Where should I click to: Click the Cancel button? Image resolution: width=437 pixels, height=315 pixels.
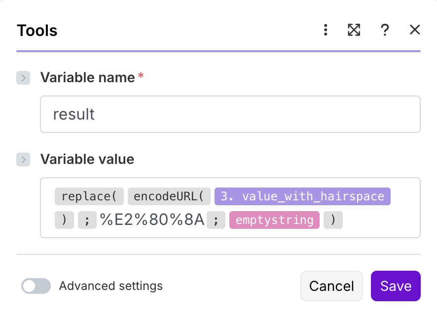pyautogui.click(x=331, y=286)
